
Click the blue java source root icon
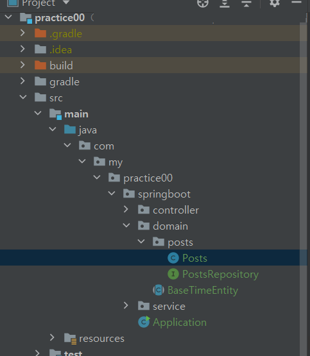pyautogui.click(x=70, y=129)
